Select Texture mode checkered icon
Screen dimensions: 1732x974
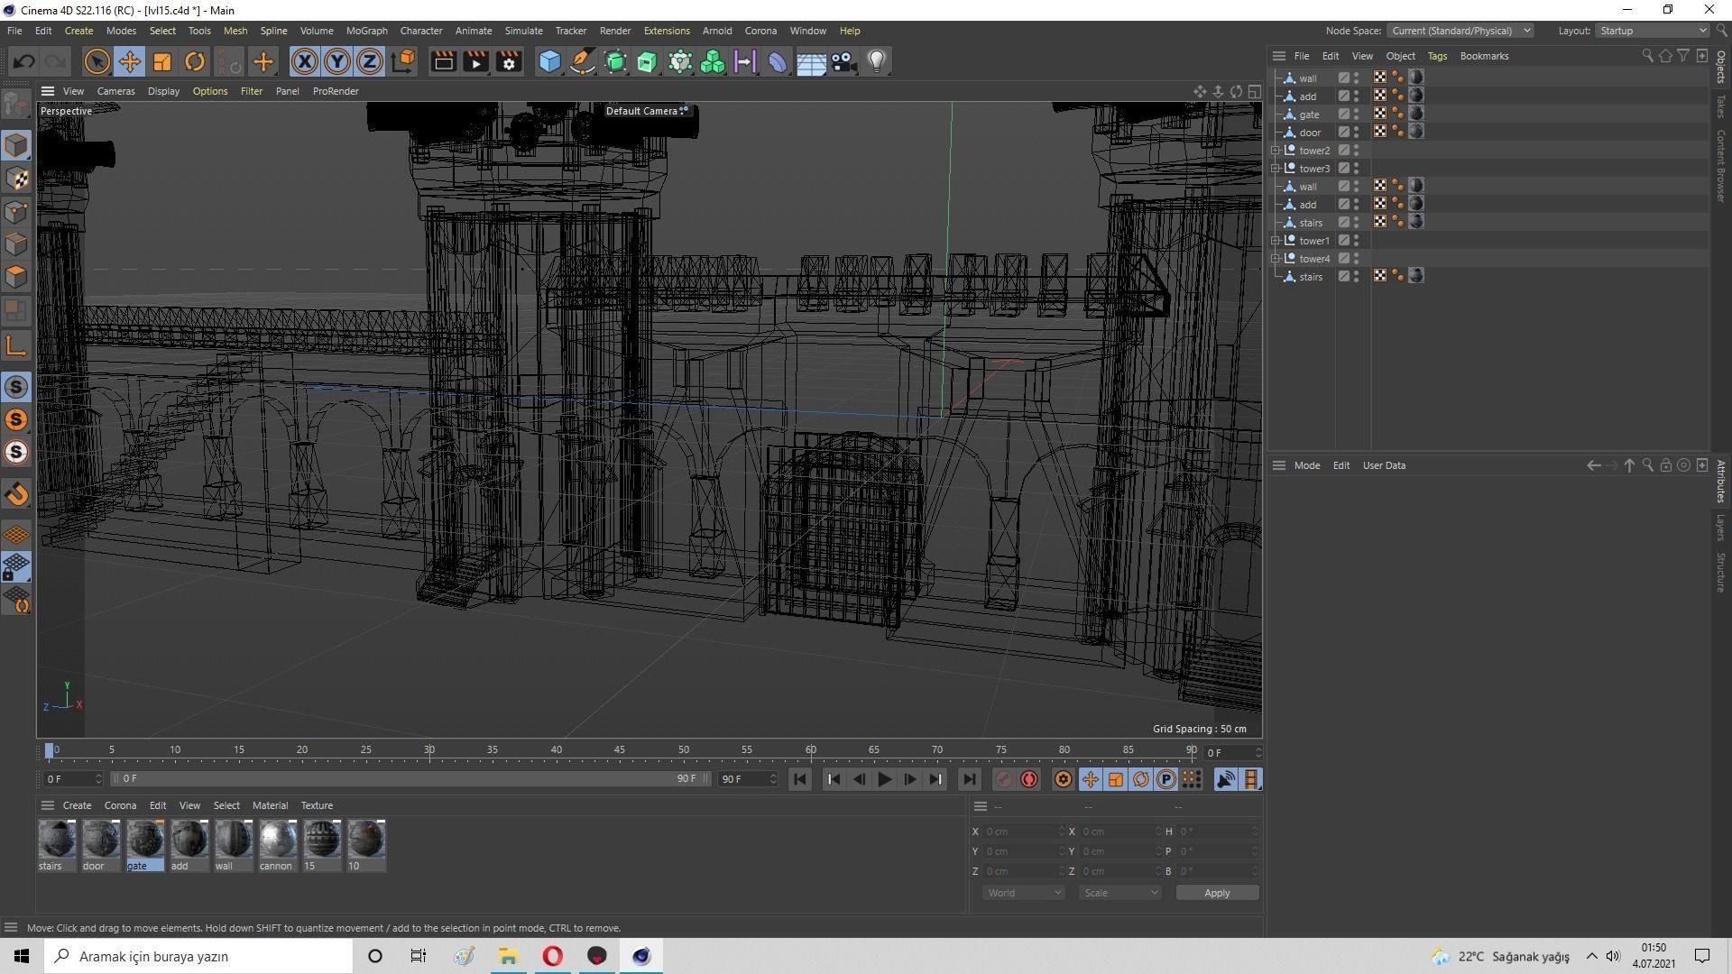click(16, 179)
